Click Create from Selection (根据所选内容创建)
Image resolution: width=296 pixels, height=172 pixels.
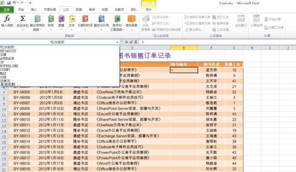(166, 30)
